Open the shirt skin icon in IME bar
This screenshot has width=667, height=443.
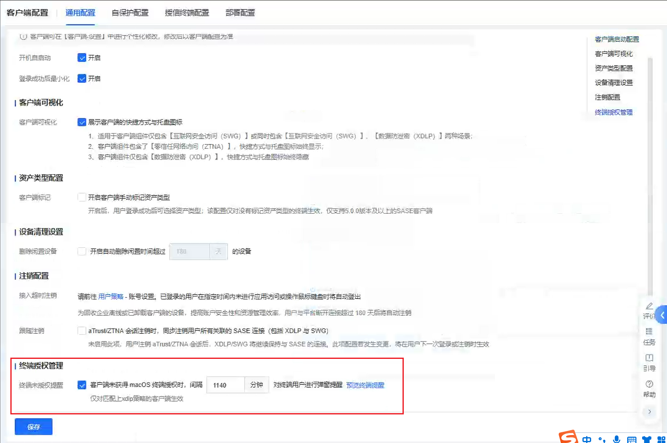point(646,440)
